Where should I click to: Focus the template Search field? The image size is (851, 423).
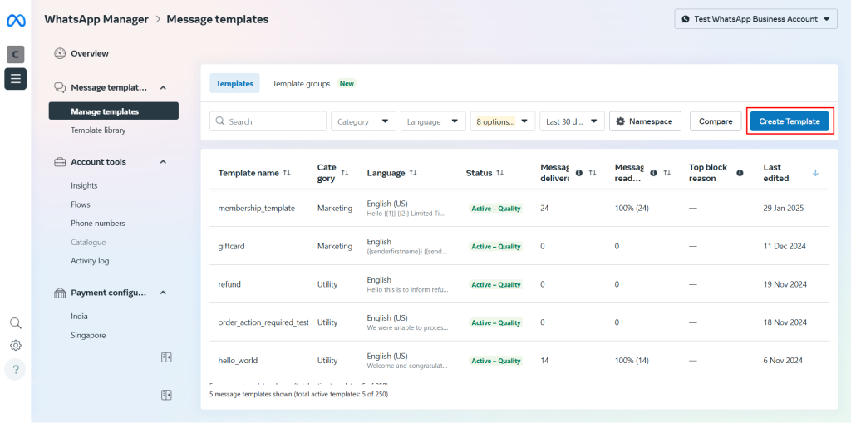coord(268,121)
